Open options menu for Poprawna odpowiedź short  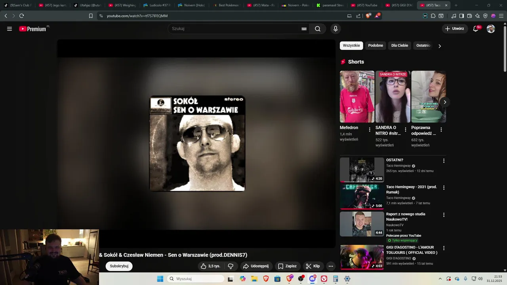(441, 129)
